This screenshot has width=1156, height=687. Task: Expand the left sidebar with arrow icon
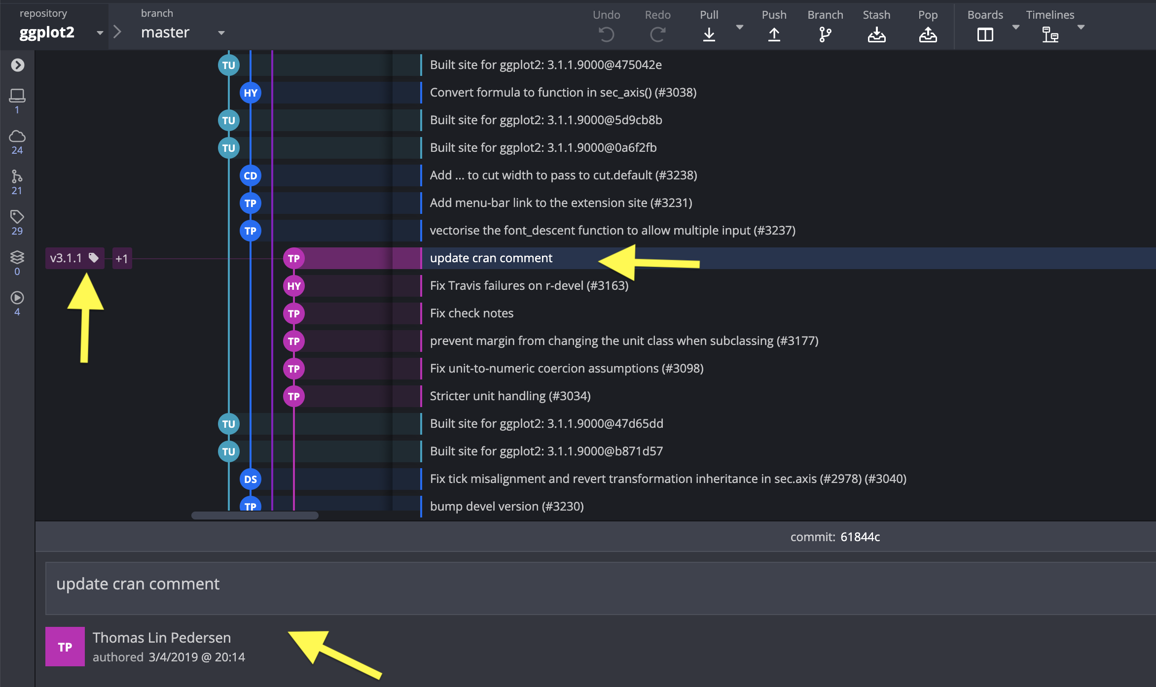[x=17, y=65]
